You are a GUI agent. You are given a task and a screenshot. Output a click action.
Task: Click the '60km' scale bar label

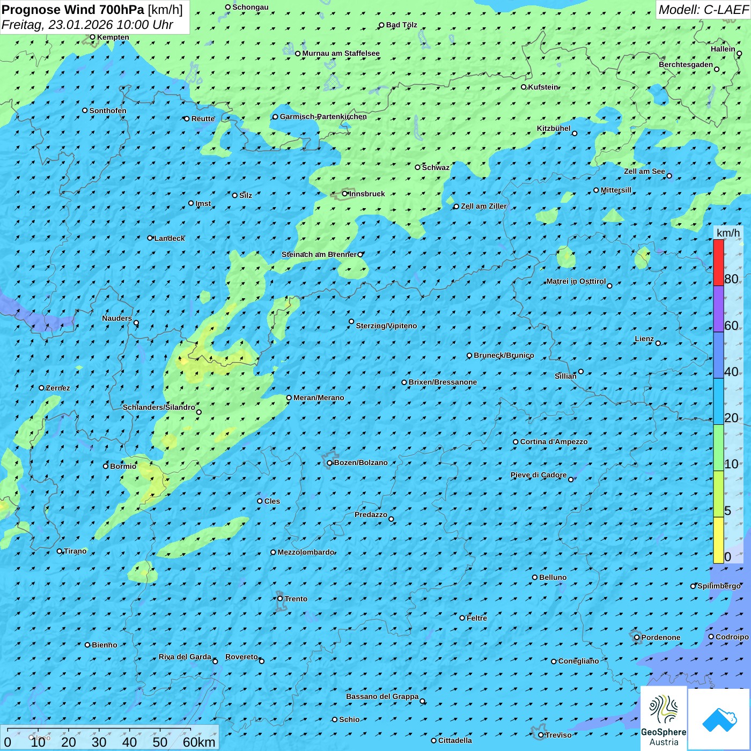199,742
